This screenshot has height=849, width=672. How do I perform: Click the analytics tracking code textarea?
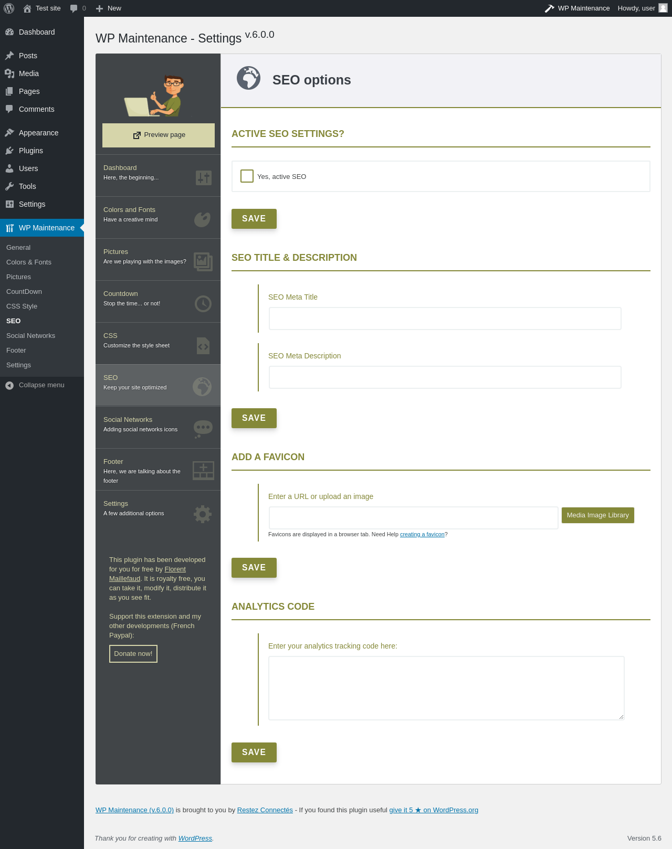point(446,688)
